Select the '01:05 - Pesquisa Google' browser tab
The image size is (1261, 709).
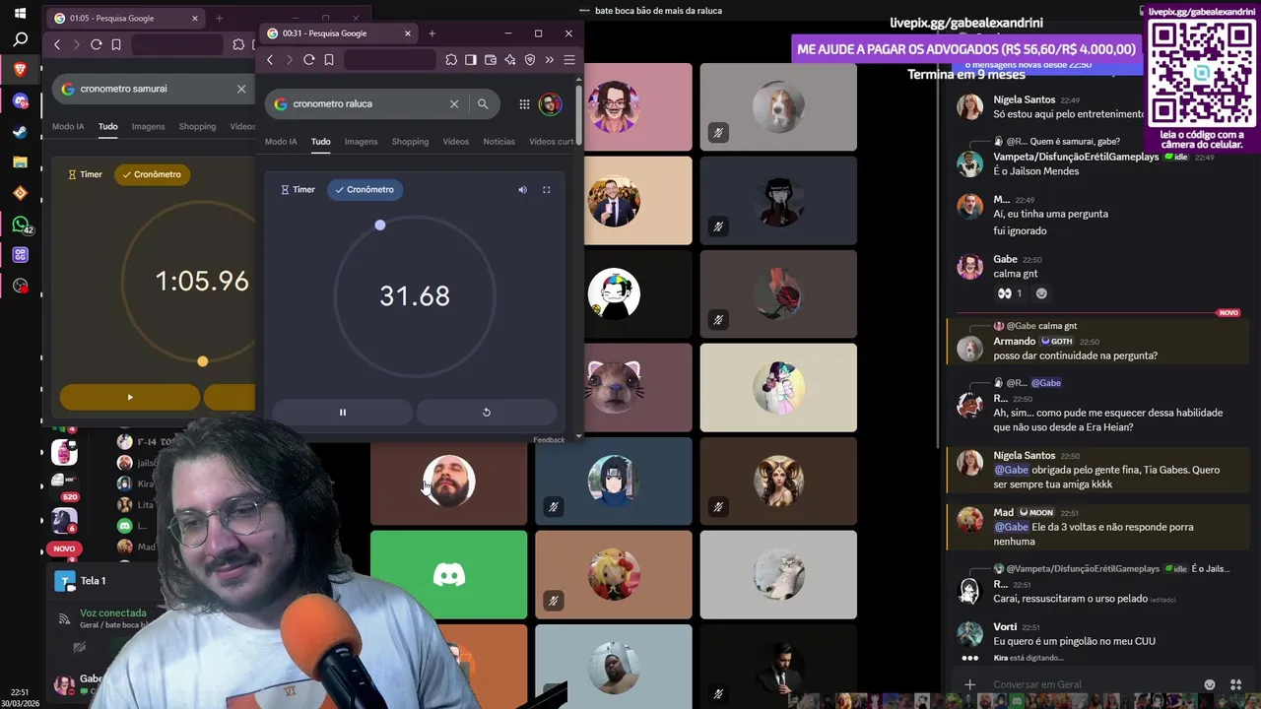pyautogui.click(x=125, y=19)
